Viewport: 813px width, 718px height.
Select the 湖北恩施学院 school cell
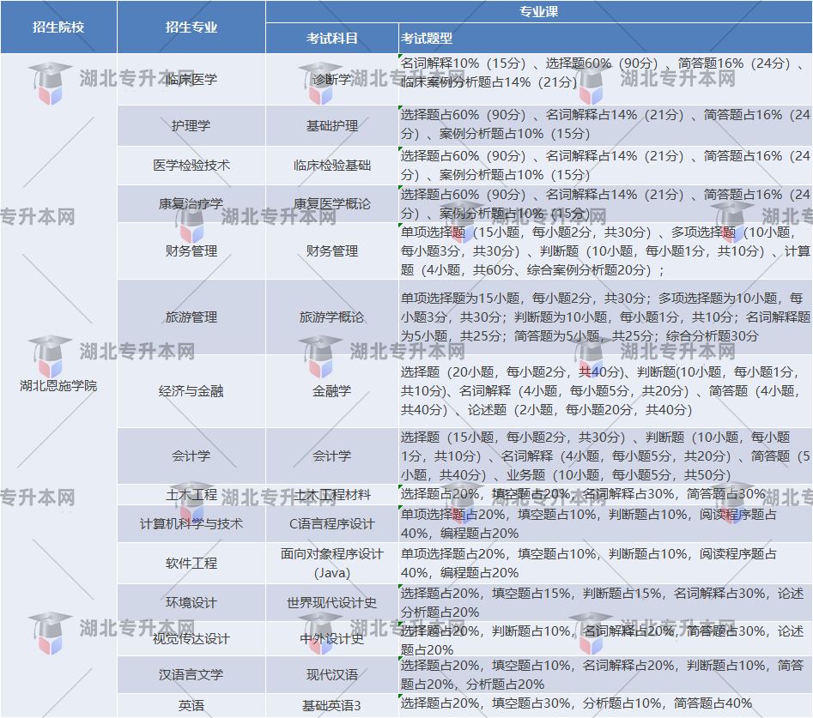58,385
